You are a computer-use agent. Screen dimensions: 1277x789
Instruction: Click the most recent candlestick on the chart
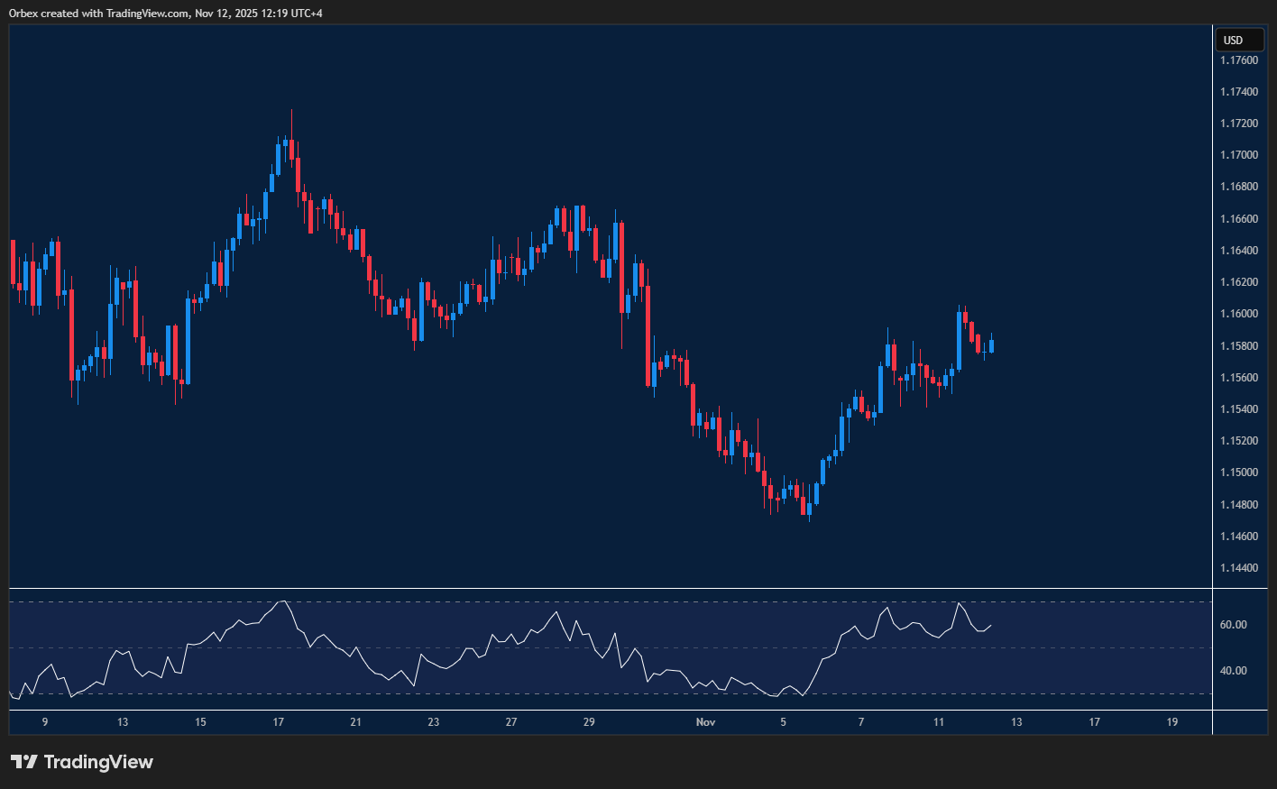pyautogui.click(x=992, y=347)
